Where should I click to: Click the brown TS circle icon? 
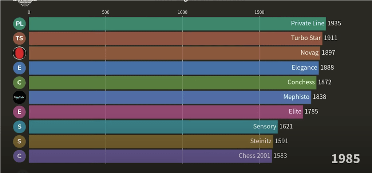click(19, 38)
